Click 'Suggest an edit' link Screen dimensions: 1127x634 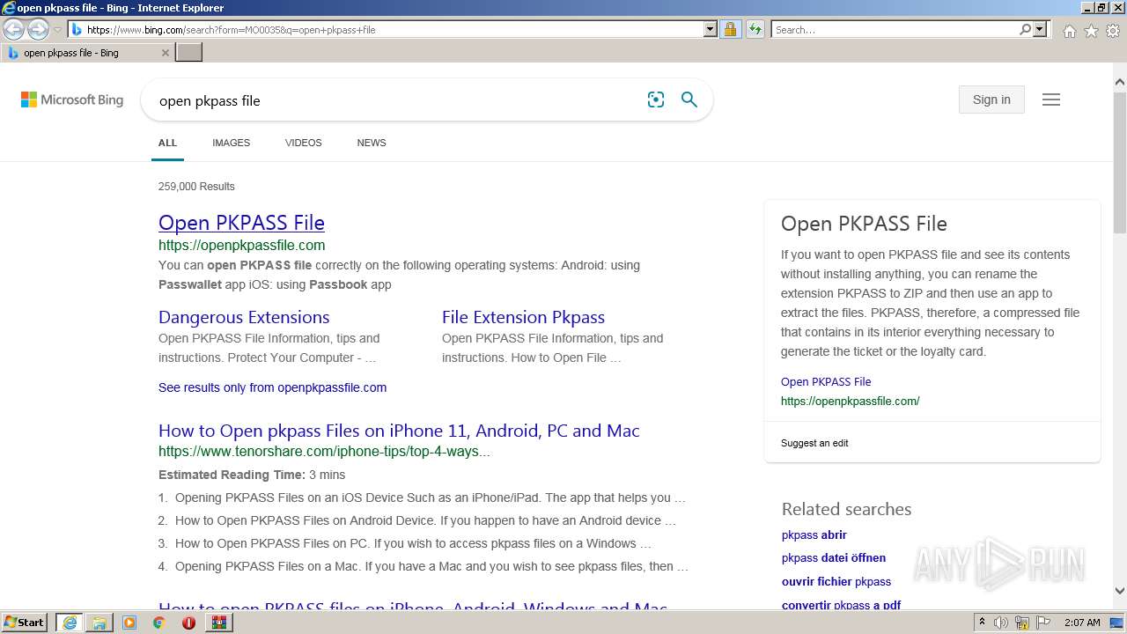(x=814, y=443)
